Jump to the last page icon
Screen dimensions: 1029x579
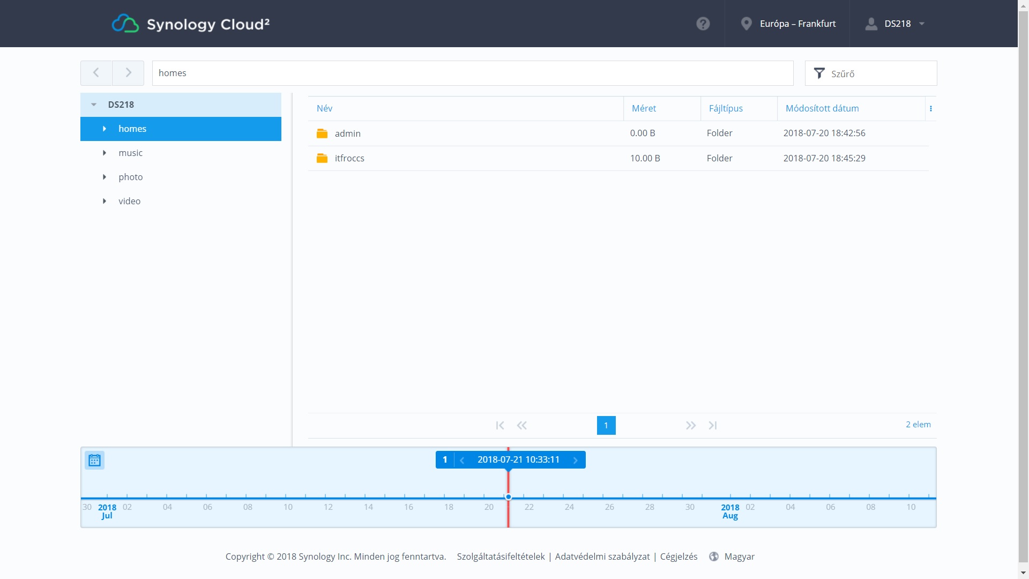pyautogui.click(x=712, y=425)
